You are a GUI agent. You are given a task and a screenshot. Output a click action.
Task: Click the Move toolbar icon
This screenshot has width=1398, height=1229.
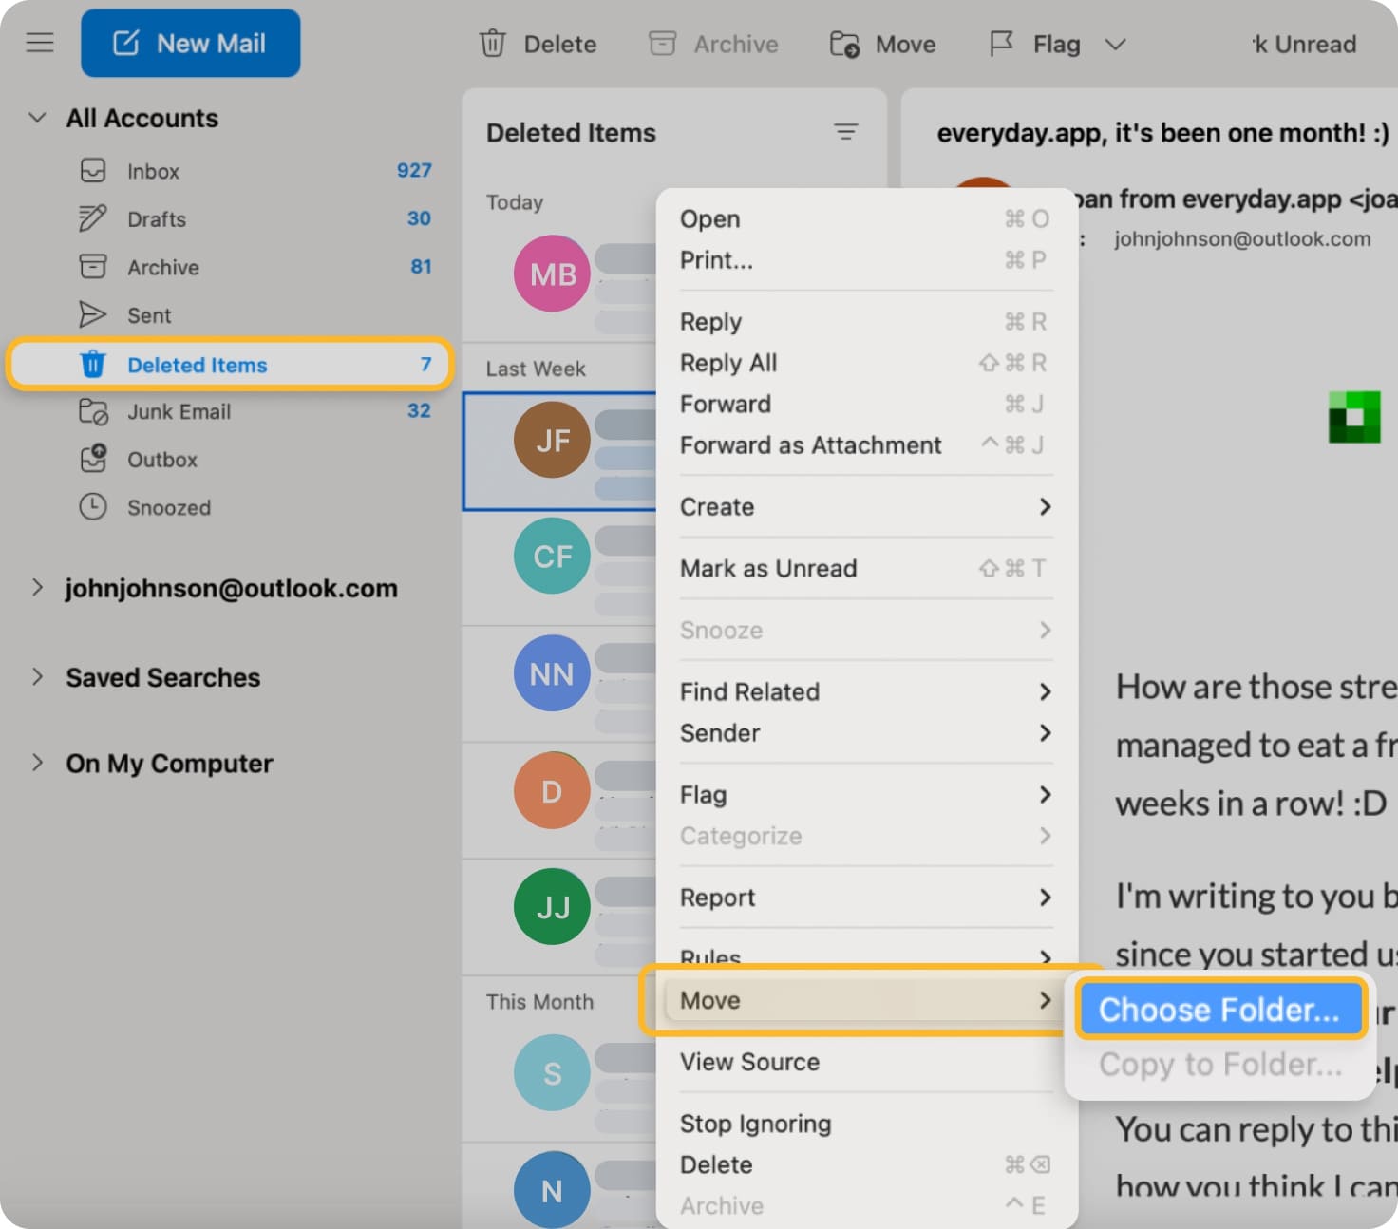[843, 44]
